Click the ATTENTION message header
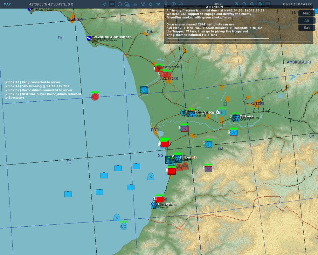This screenshot has width=318, height=255. click(214, 7)
